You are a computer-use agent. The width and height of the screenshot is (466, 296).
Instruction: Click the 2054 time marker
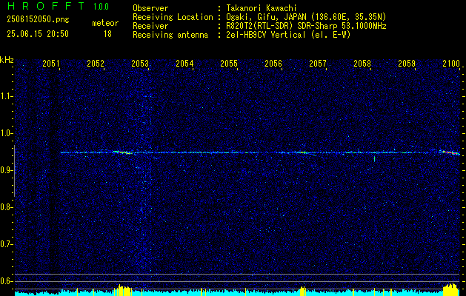[x=184, y=63]
